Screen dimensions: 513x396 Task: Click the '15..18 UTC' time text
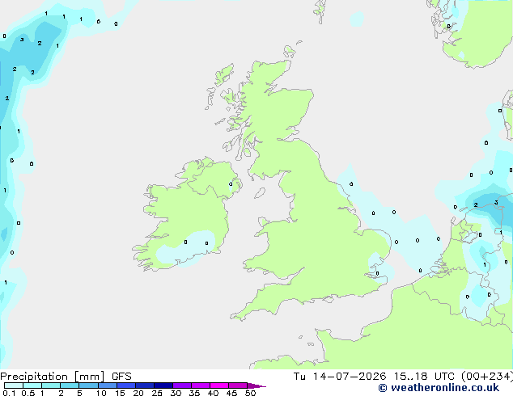(x=424, y=377)
